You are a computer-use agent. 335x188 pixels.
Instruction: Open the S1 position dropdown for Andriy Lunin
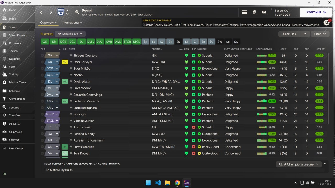(x=52, y=127)
